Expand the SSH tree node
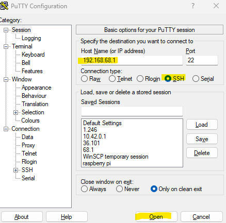 click(15, 170)
